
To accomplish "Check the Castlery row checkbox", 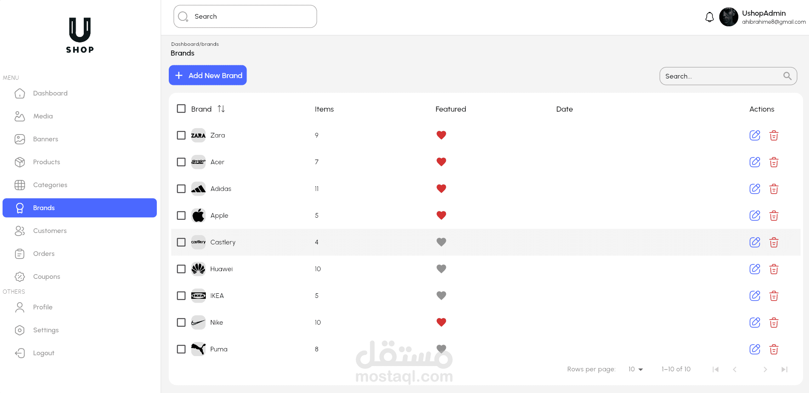I will tap(181, 242).
